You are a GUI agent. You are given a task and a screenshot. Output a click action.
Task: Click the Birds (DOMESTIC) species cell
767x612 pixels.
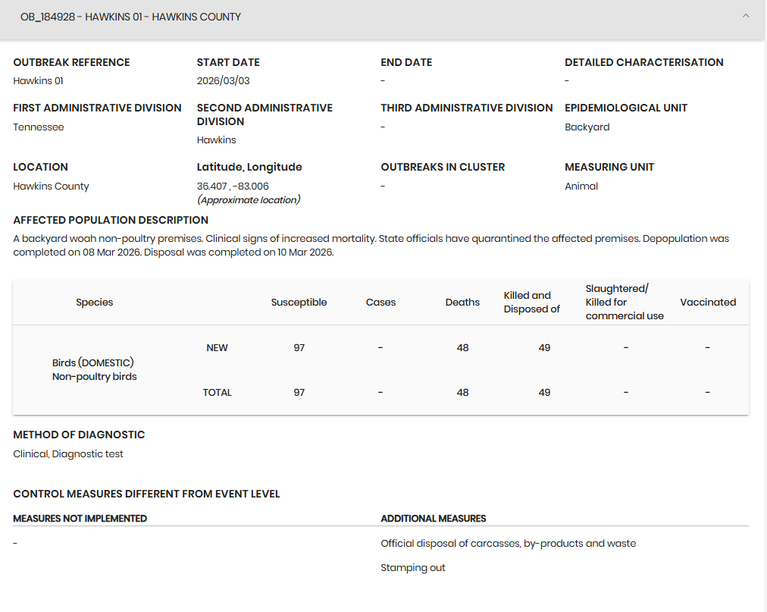pos(93,363)
